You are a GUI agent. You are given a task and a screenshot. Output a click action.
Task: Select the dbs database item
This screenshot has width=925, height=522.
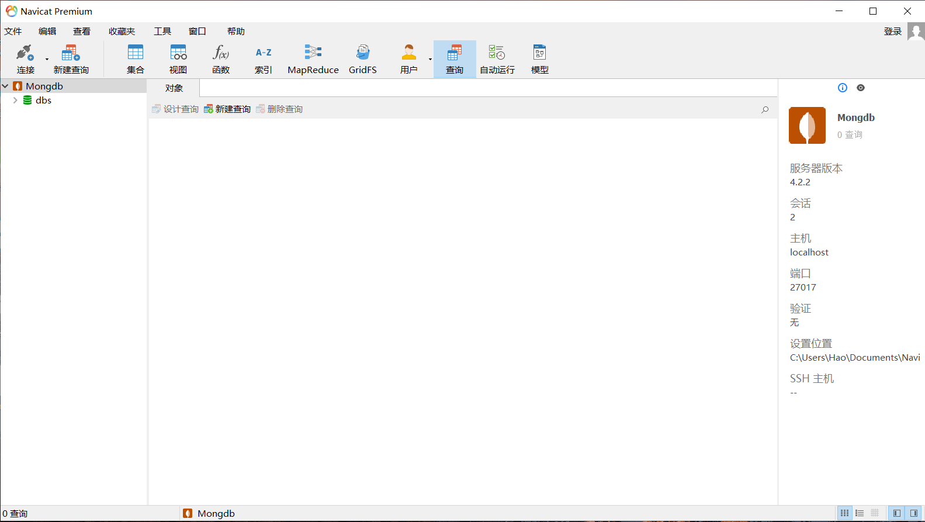[43, 101]
